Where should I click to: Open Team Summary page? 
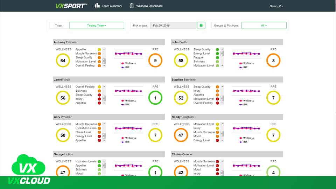pyautogui.click(x=112, y=6)
